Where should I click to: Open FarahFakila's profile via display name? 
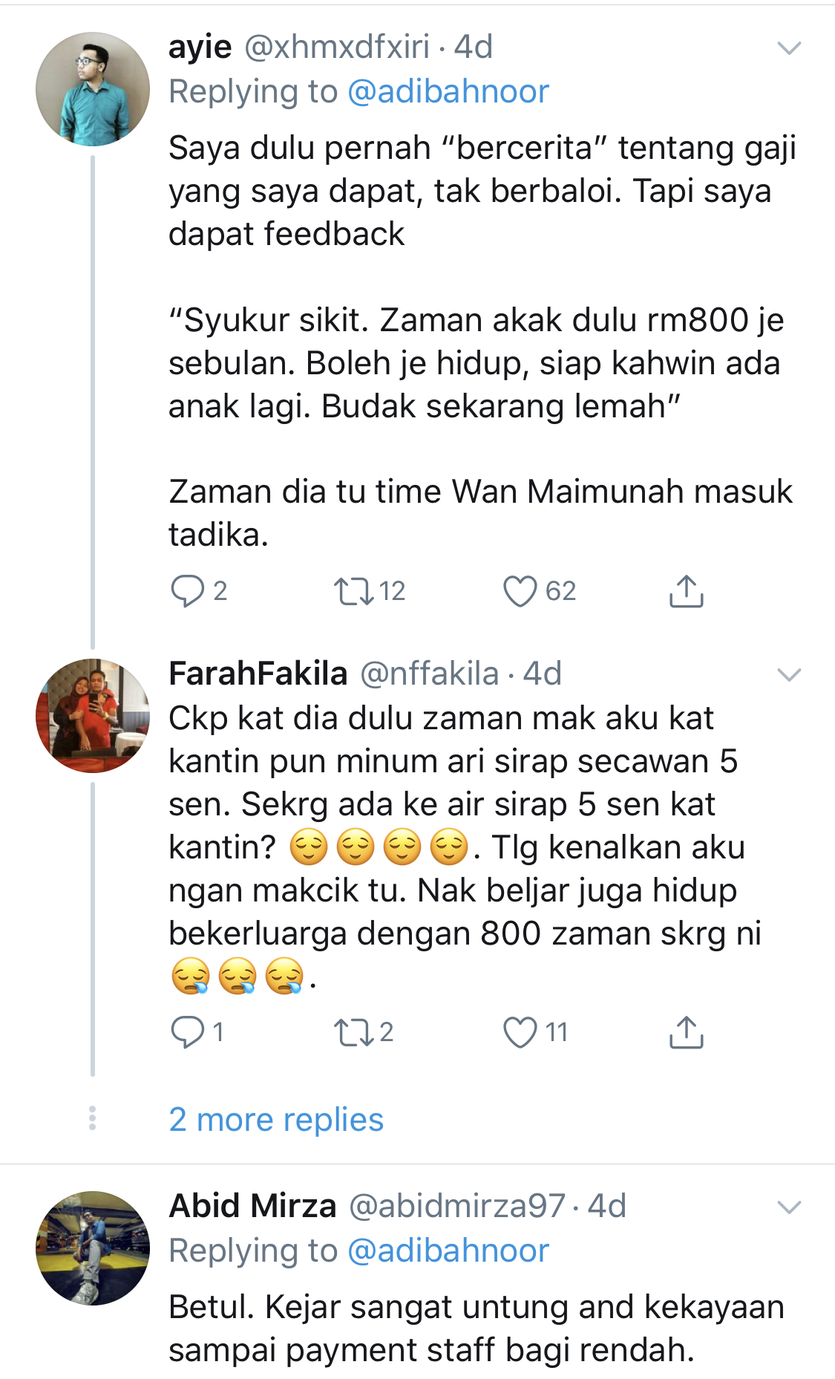[258, 674]
